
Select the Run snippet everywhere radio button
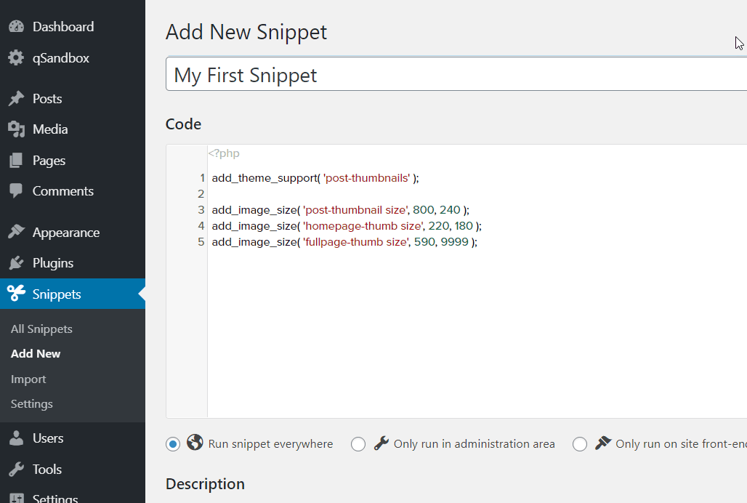point(173,443)
